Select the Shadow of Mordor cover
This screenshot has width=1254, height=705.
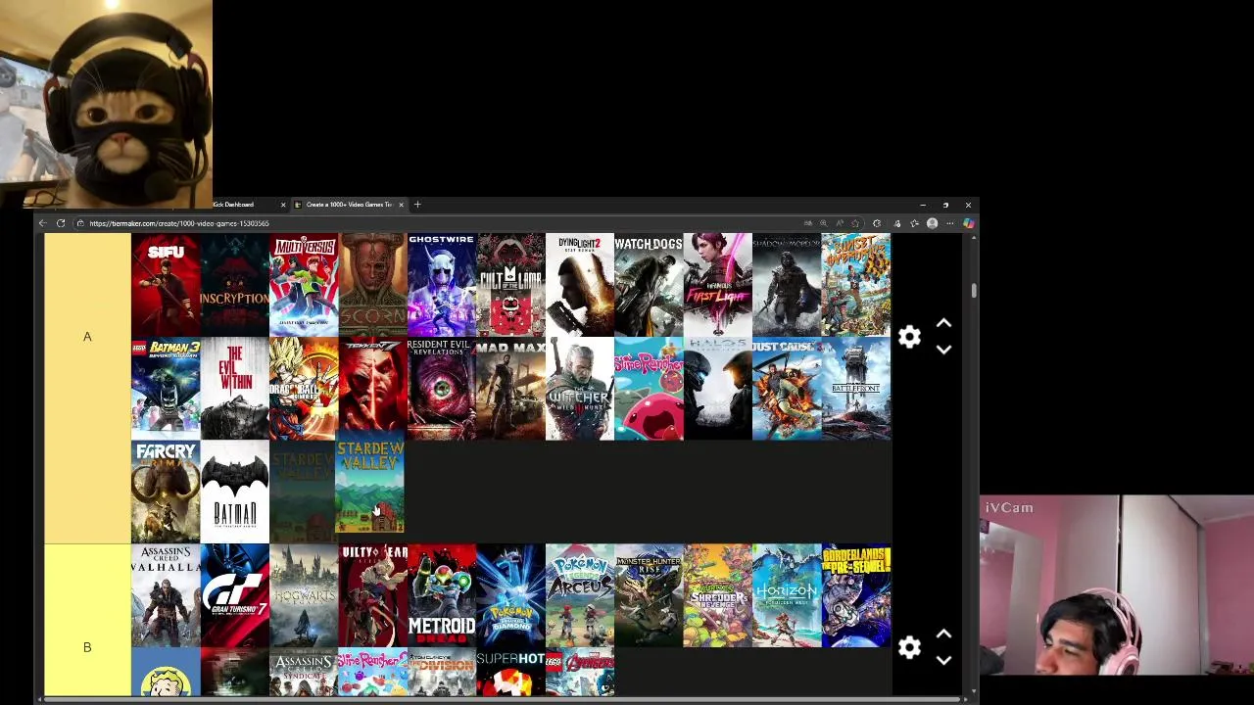tap(787, 285)
